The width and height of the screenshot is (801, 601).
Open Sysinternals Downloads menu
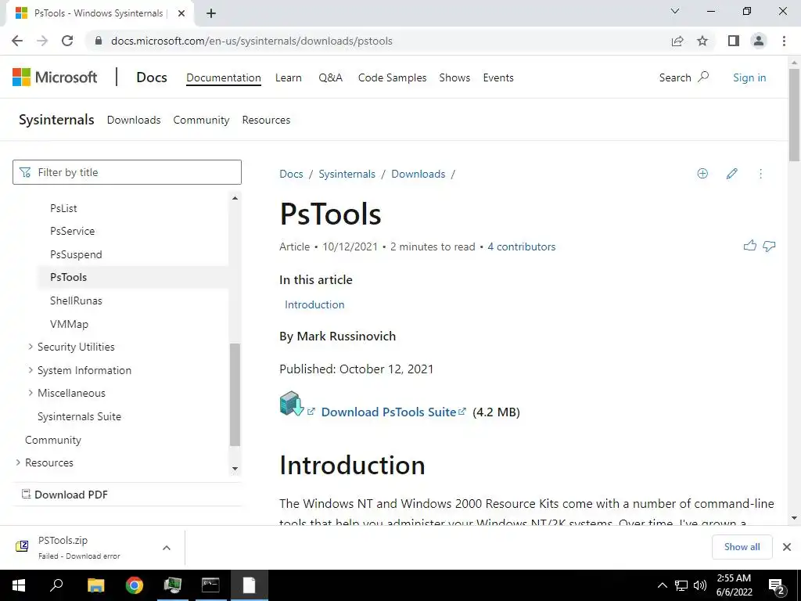(134, 120)
